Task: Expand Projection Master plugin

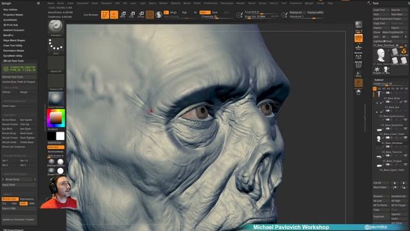Action: pyautogui.click(x=13, y=15)
